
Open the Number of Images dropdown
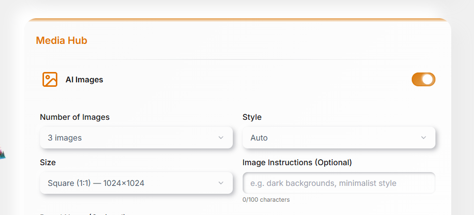tap(136, 138)
